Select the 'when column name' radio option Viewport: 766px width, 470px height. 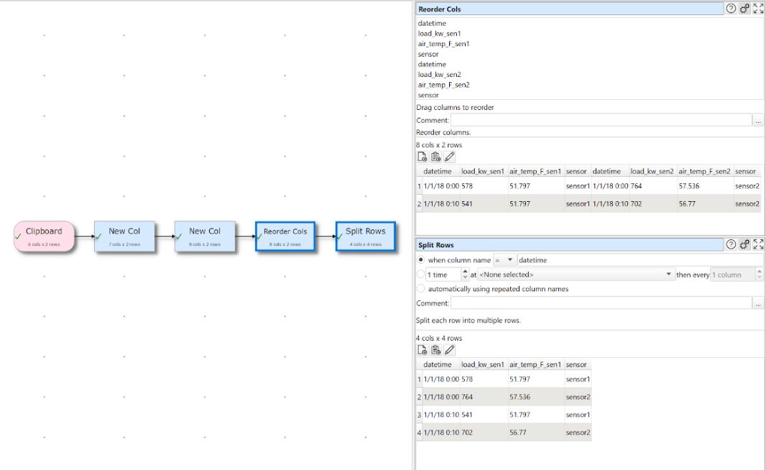tap(421, 259)
